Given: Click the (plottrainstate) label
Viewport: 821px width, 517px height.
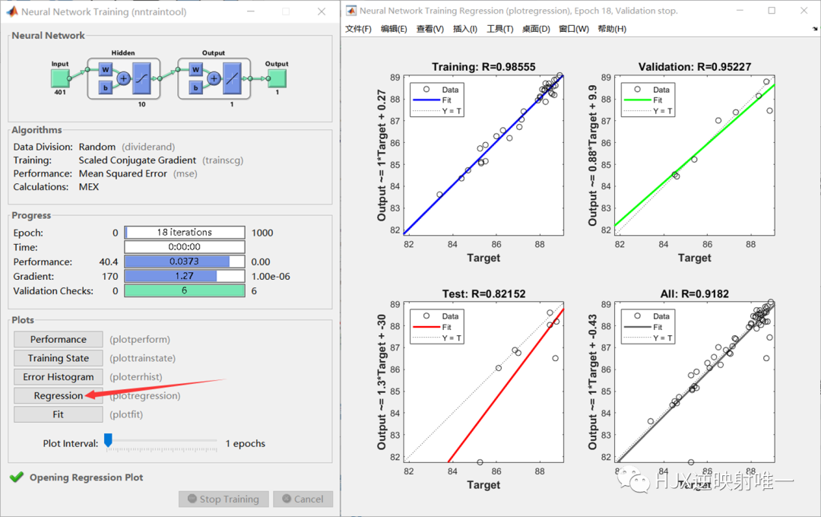Looking at the screenshot, I should pos(142,358).
